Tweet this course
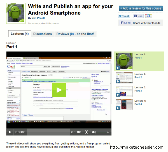Screen dimensions: 168x152 point(124,16)
